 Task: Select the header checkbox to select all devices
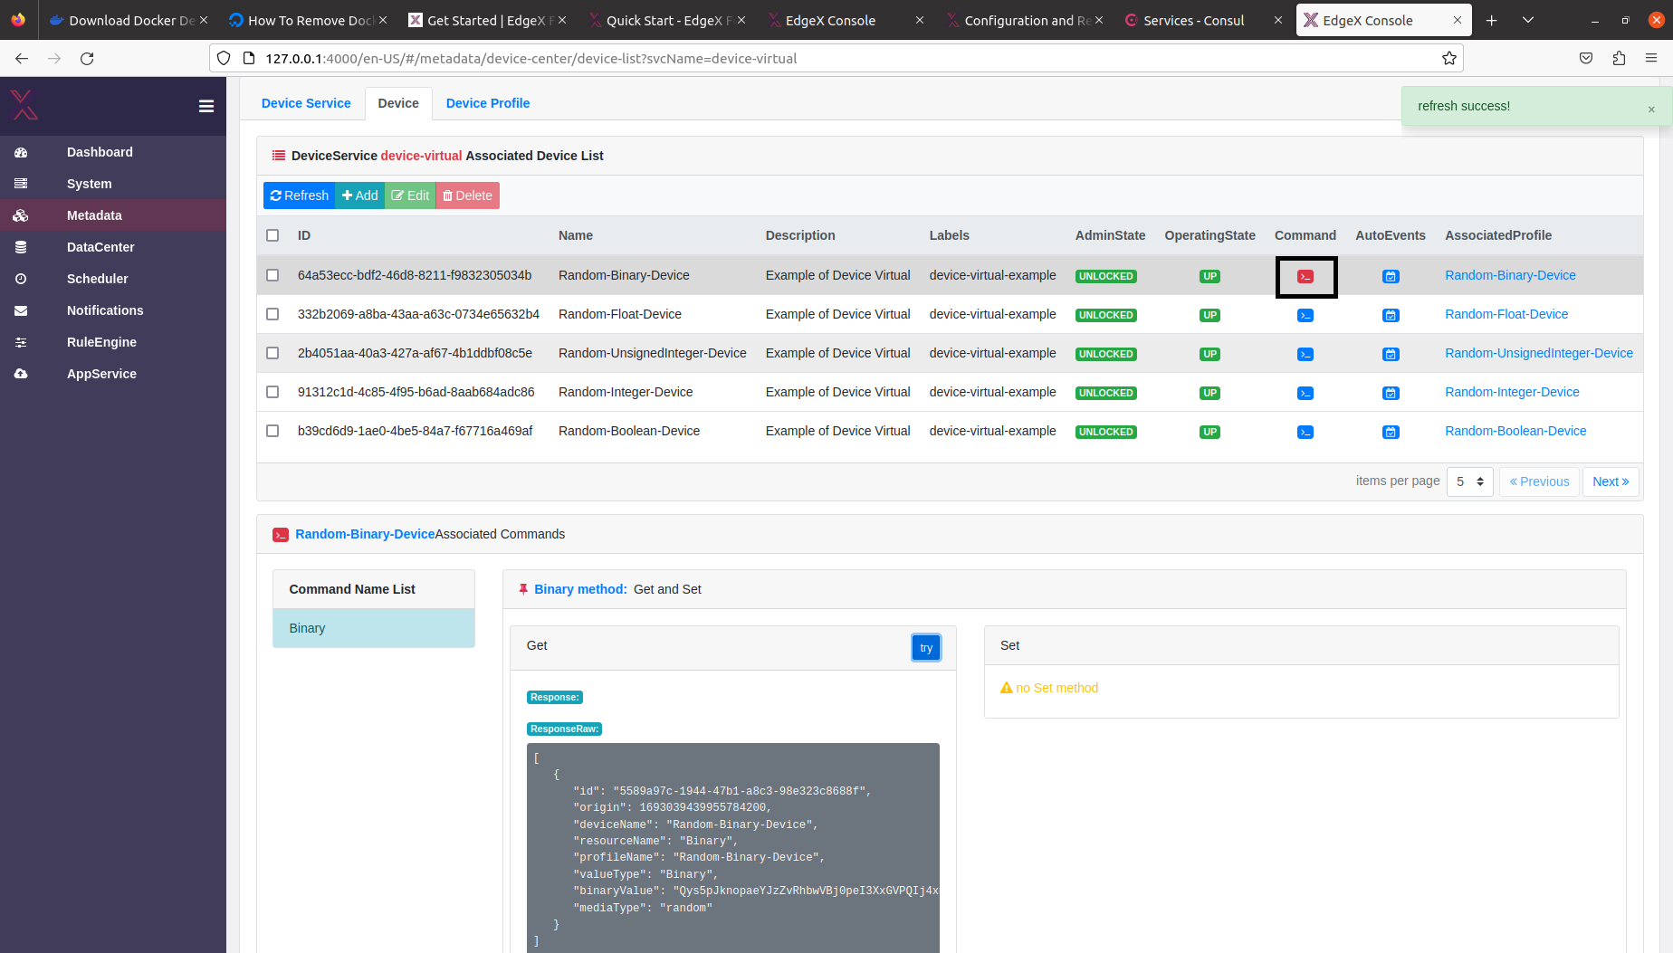pos(272,235)
